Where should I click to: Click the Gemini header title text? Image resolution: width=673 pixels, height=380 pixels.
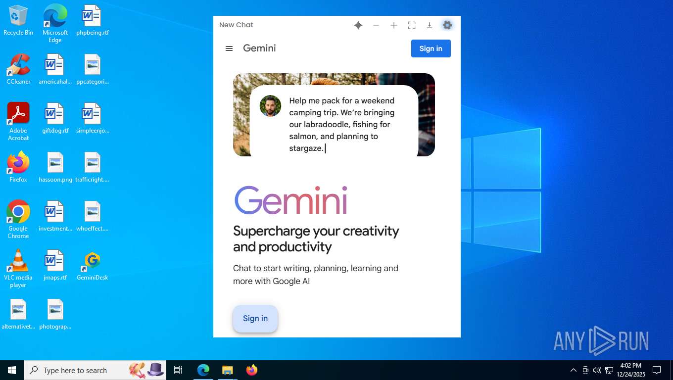pos(259,48)
